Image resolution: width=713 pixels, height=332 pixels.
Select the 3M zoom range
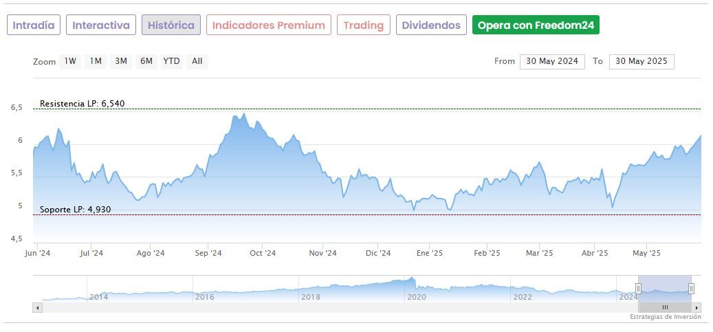[x=121, y=61]
